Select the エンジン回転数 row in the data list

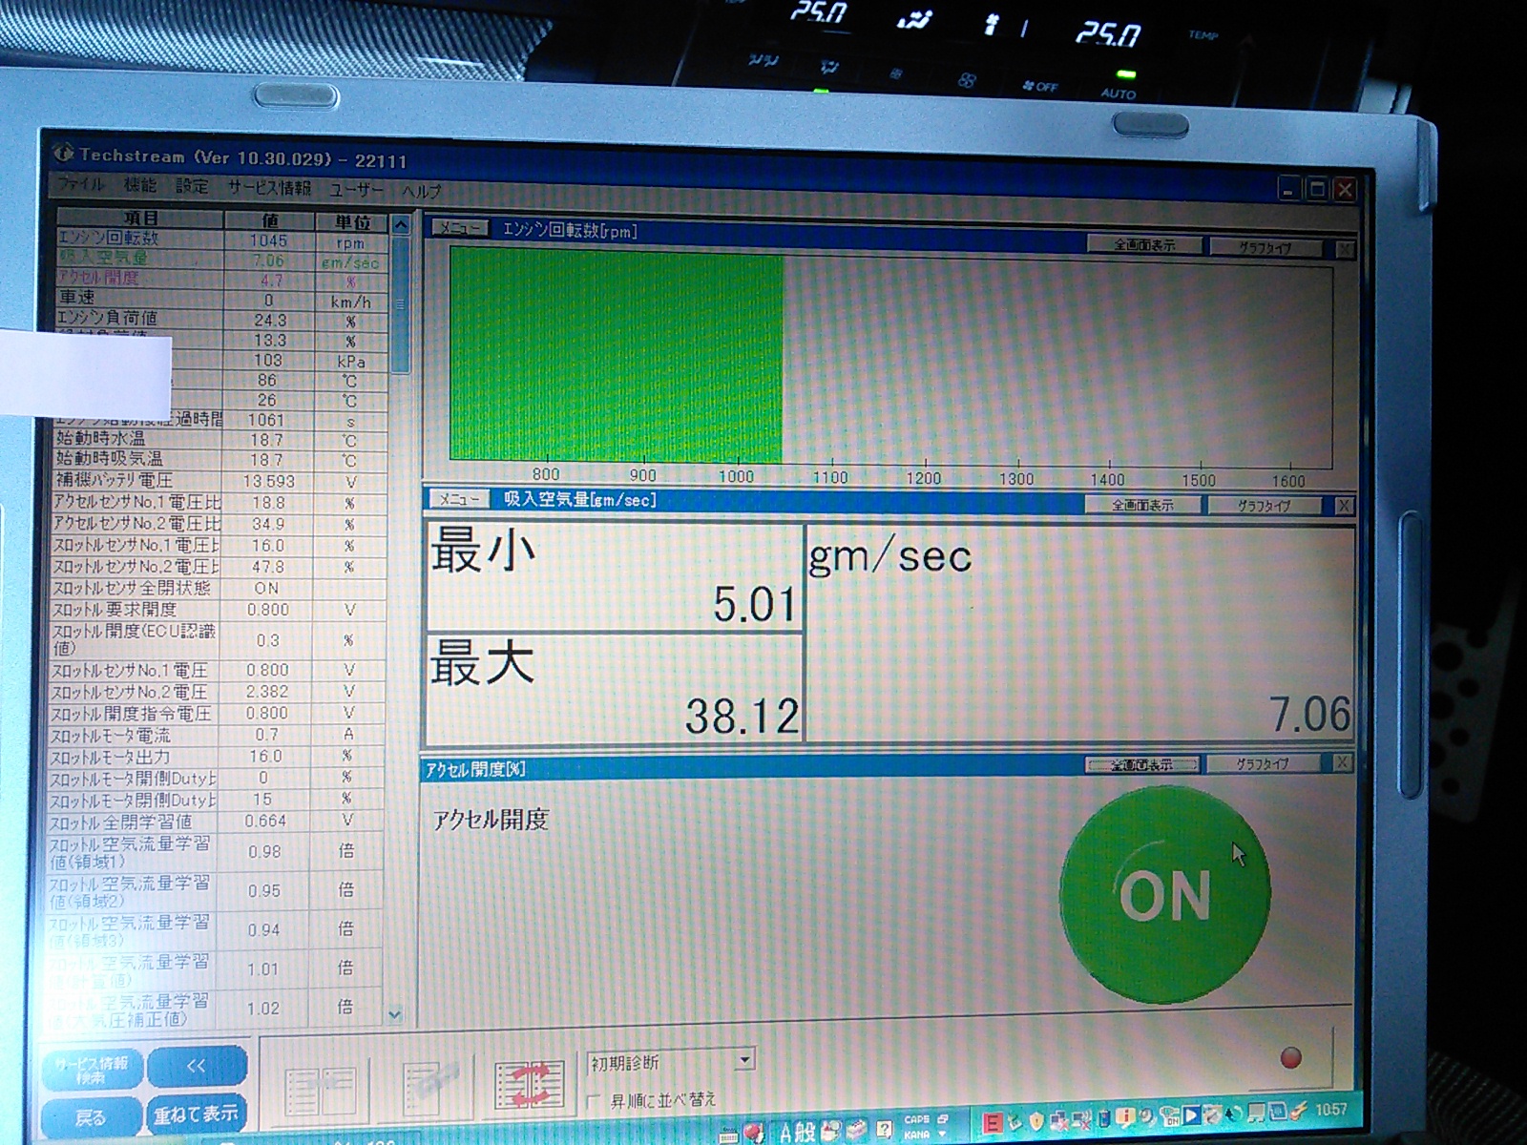coord(221,239)
